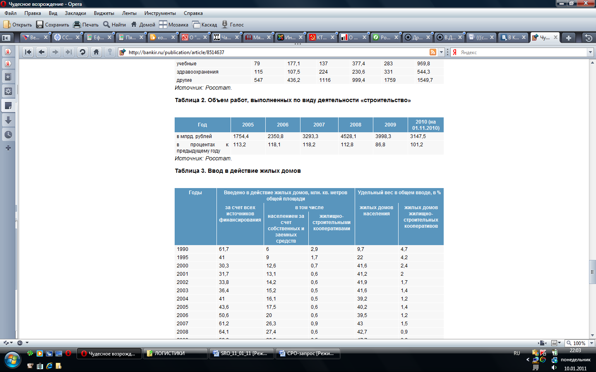The image size is (596, 372).
Task: Click the scrollbar down arrow
Action: [x=592, y=336]
